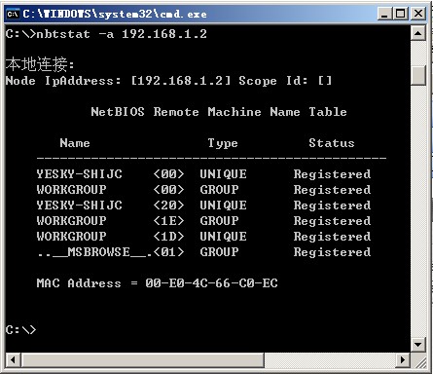The height and width of the screenshot is (374, 433).
Task: Click the command text nbtstat -a 192.168.1.2
Action: [122, 34]
